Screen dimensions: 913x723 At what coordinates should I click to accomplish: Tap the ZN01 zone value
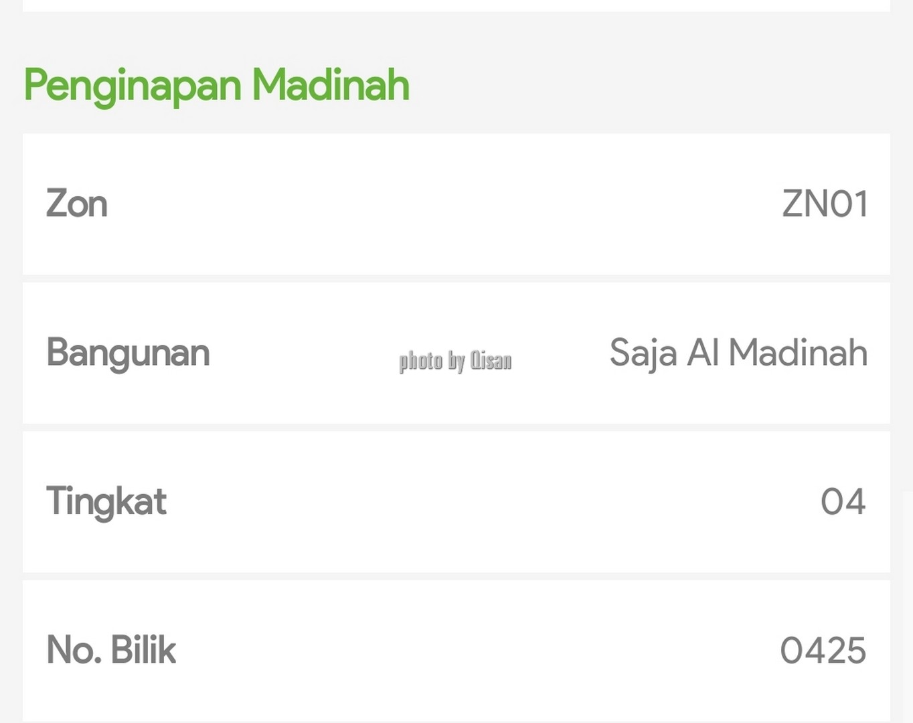[x=825, y=204]
